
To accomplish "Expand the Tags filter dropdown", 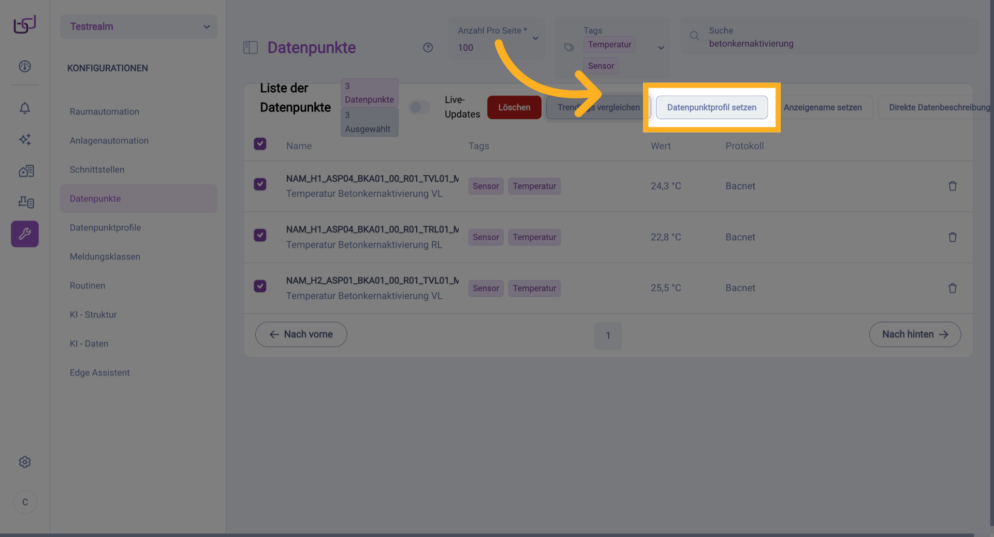I will 661,48.
